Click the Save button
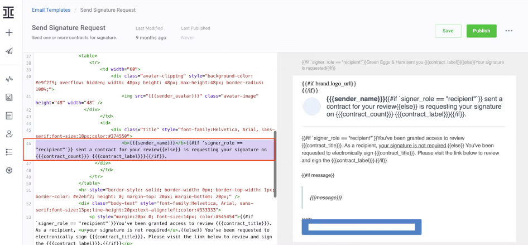Image resolution: width=528 pixels, height=245 pixels. (x=448, y=31)
